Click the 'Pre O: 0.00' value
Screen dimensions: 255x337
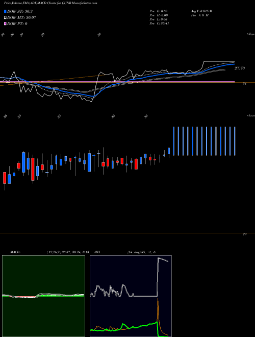(x=159, y=11)
